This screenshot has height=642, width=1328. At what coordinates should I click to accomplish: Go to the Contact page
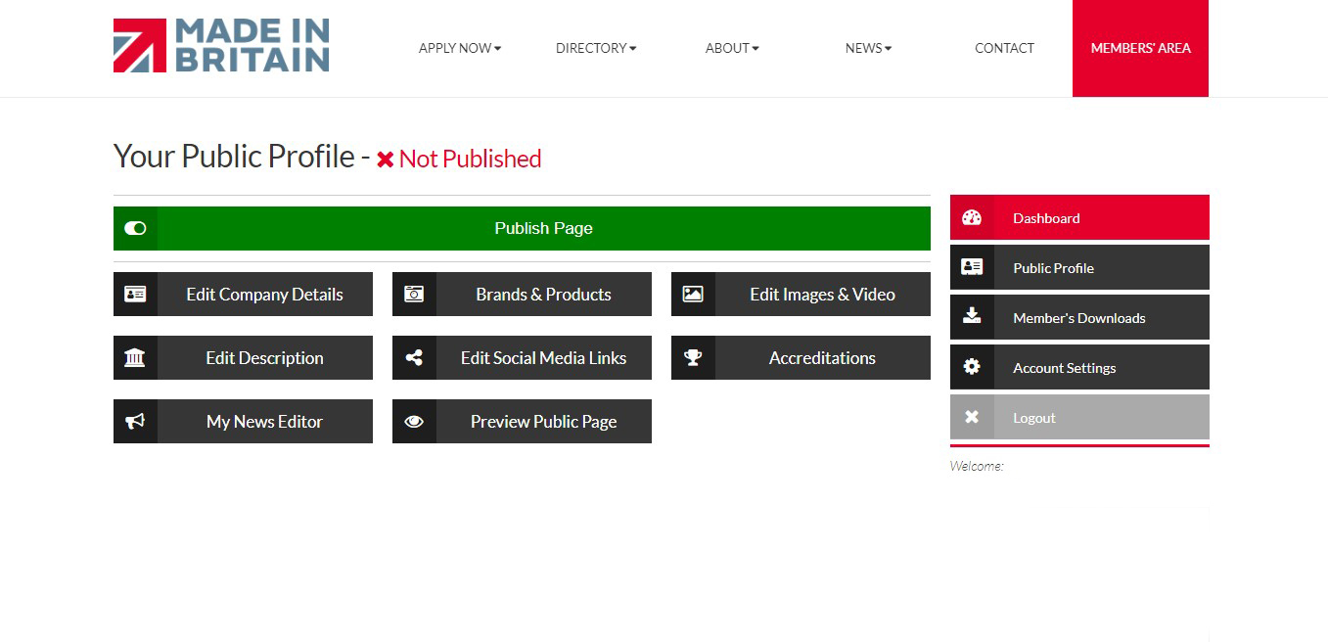1004,48
